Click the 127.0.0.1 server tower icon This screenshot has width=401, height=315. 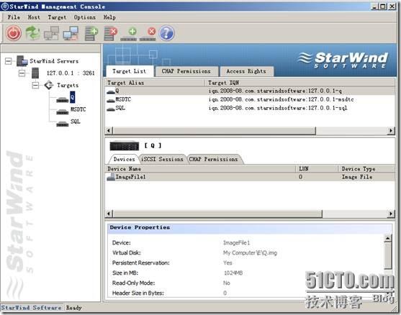coord(35,73)
